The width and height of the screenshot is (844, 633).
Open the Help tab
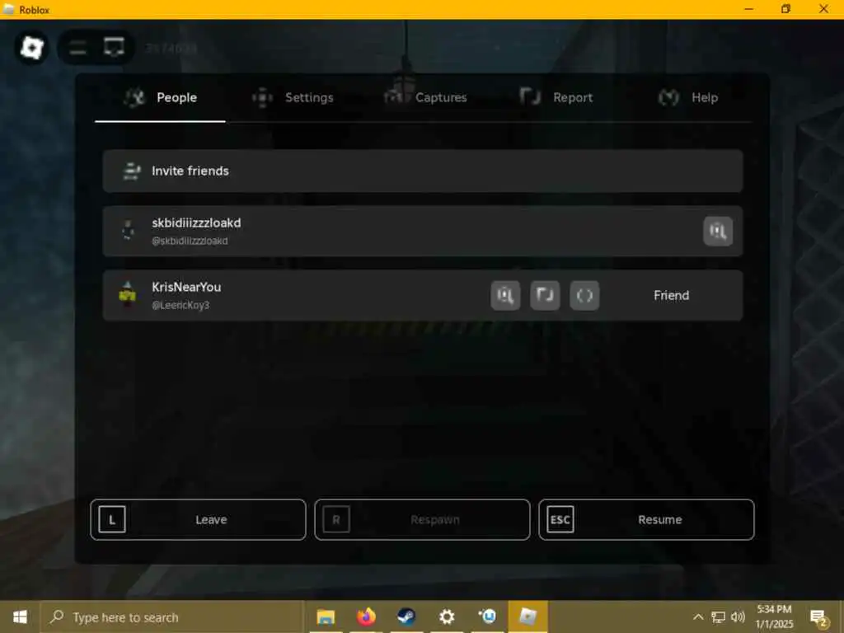[688, 97]
